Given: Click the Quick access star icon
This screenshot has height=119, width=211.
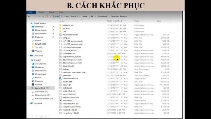Looking at the screenshot, I should (32, 23).
